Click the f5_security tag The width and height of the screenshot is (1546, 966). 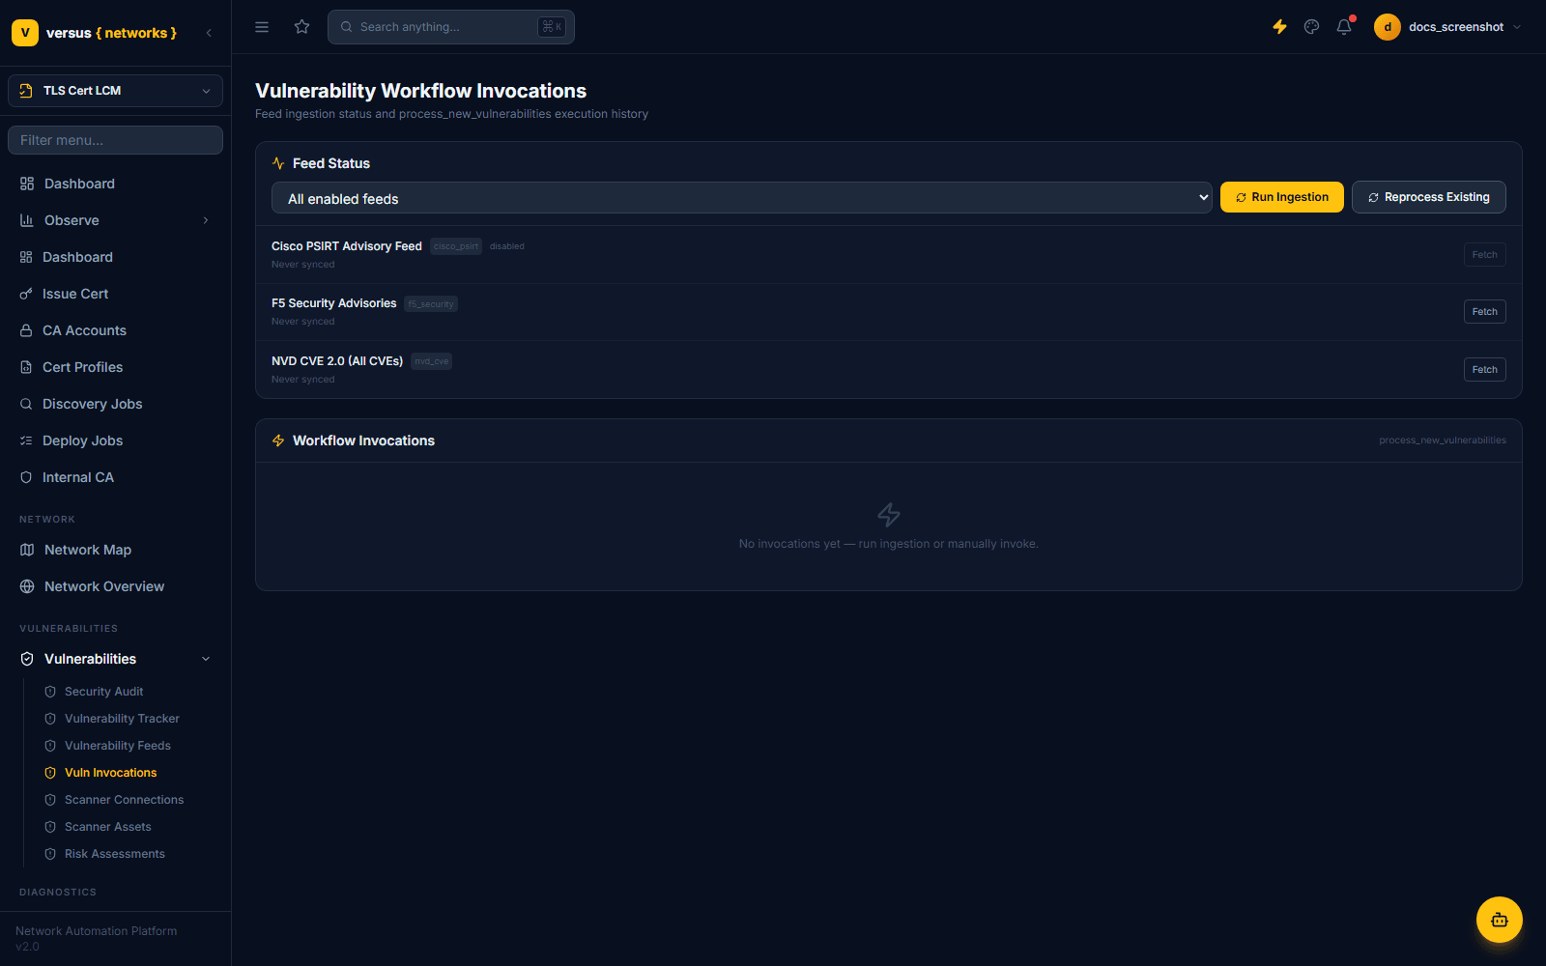[430, 304]
